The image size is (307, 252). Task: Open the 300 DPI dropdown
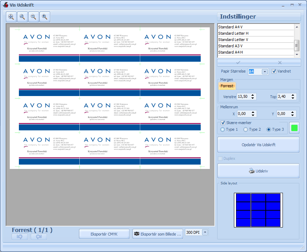point(205,232)
